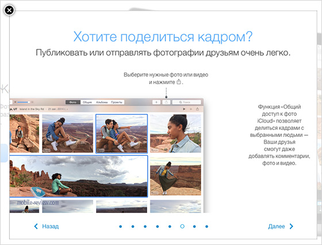Viewport: 322px width, 245px height.
Task: Click the small plus icon in the moment header
Action: (x=191, y=109)
